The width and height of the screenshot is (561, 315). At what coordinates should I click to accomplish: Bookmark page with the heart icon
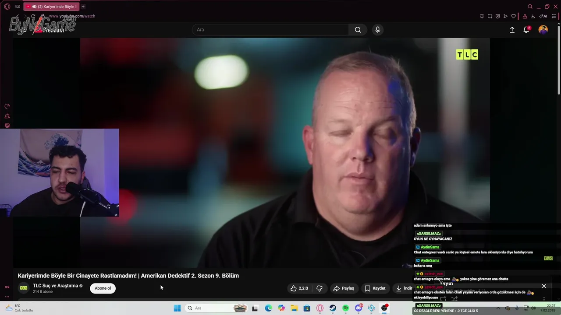(513, 16)
